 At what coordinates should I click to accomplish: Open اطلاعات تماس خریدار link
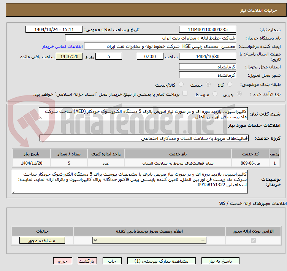click(x=63, y=46)
